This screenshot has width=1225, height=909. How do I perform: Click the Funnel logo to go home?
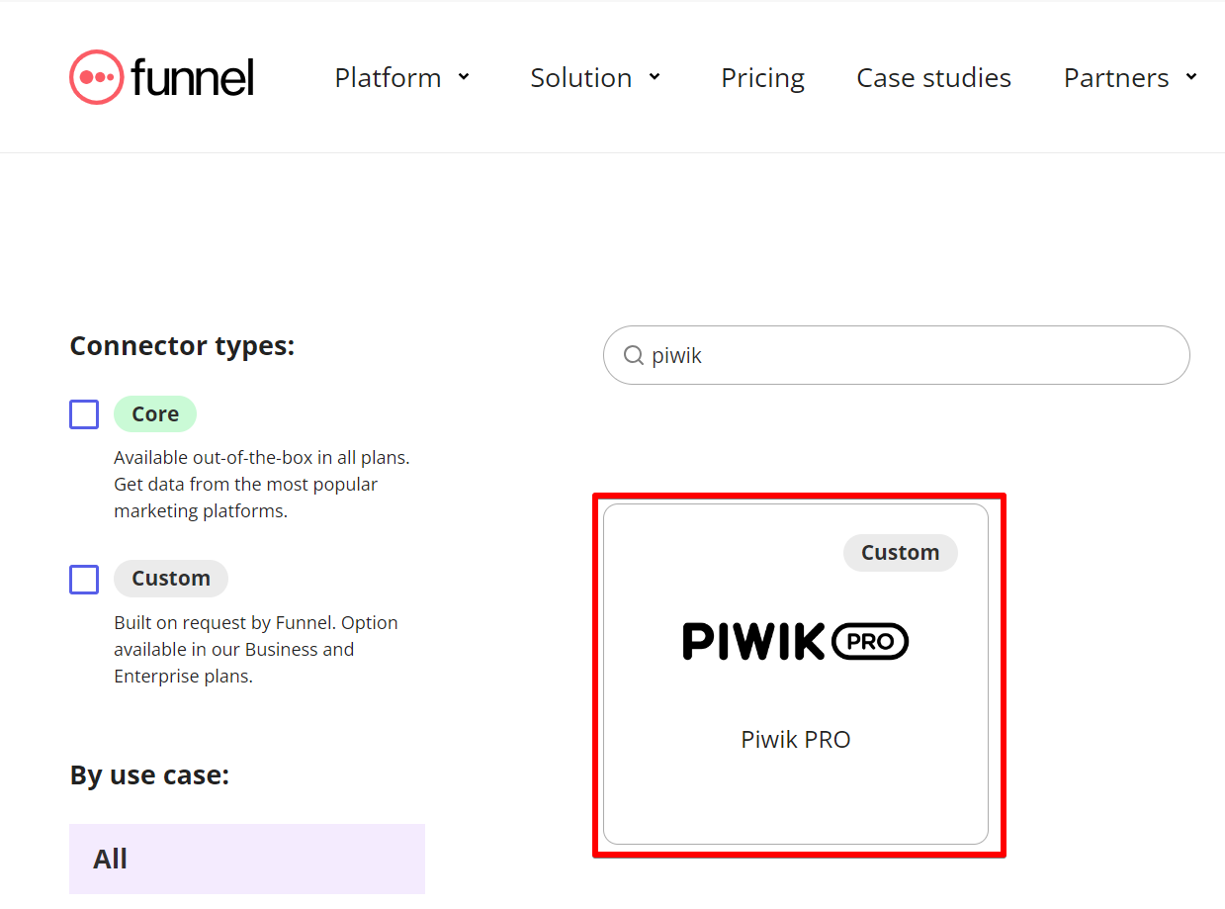click(161, 76)
